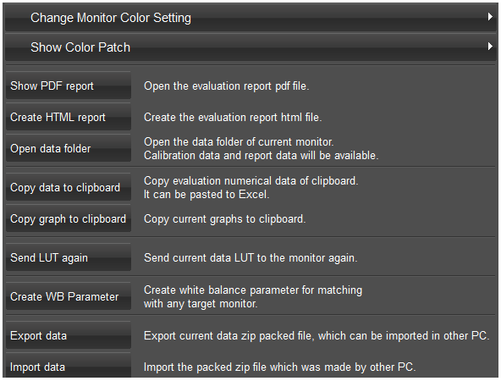
Task: Click the 'Send current data LUT' description text
Action: (x=250, y=258)
